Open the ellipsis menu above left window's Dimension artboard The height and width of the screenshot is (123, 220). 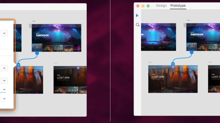pyautogui.click(x=34, y=21)
